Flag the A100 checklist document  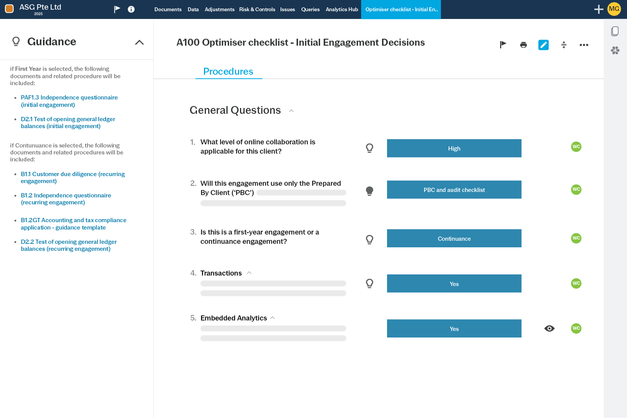coord(503,45)
